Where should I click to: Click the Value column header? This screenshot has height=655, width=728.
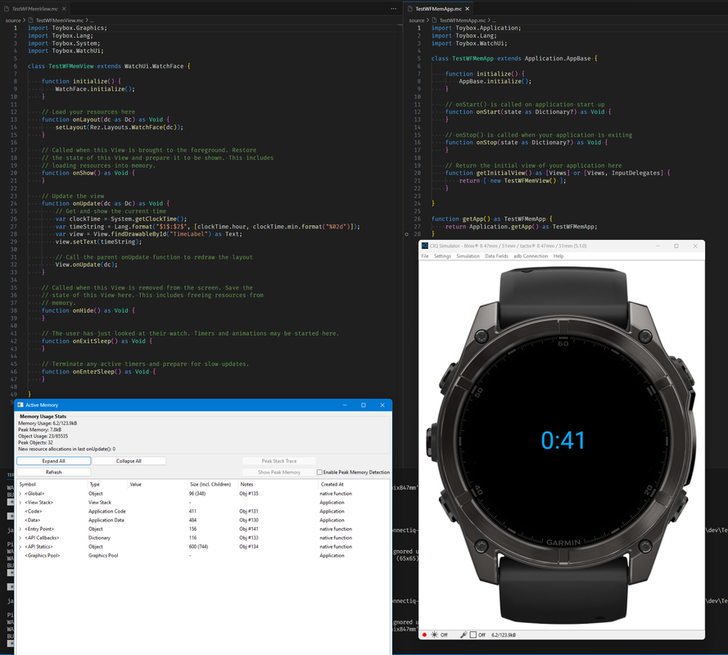156,484
